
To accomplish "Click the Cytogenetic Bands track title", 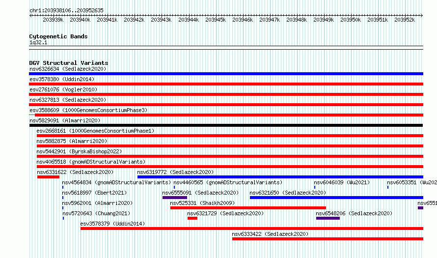I will [58, 36].
